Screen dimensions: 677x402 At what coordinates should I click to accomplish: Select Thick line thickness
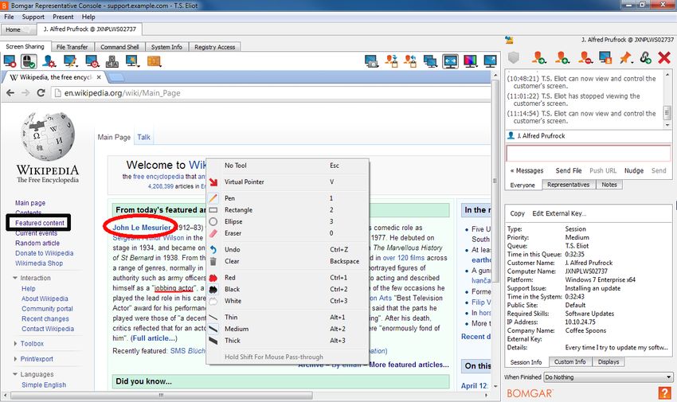288,341
